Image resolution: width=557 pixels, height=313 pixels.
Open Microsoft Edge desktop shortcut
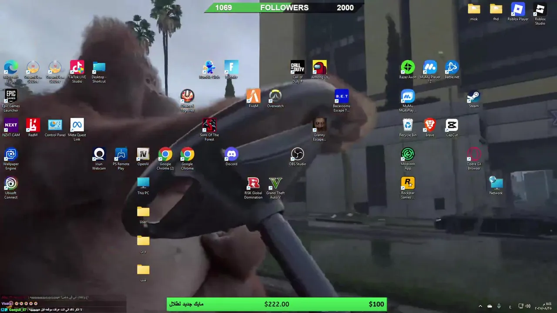tap(11, 72)
